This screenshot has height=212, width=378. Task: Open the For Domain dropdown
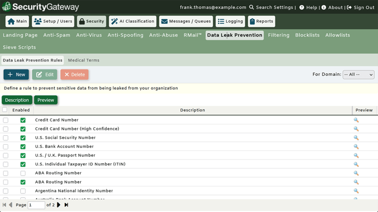click(358, 75)
